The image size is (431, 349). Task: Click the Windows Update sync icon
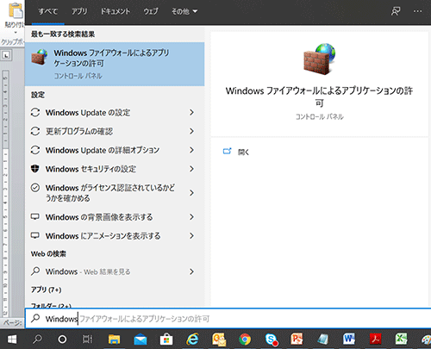pyautogui.click(x=35, y=112)
